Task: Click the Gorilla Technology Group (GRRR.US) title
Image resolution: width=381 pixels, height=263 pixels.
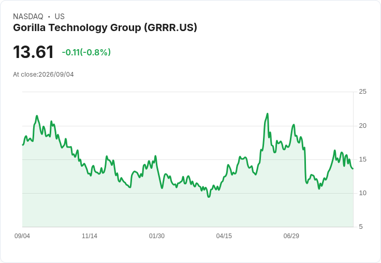Action: 105,28
